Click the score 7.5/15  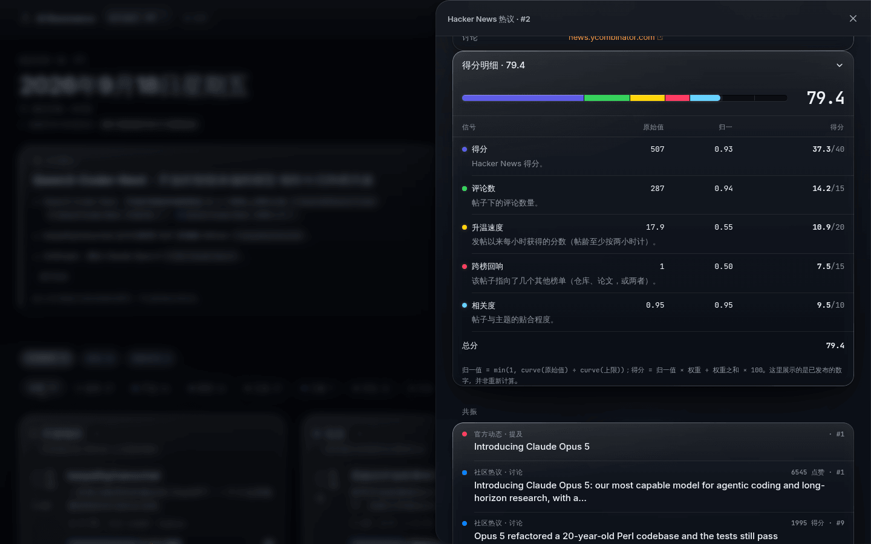830,267
